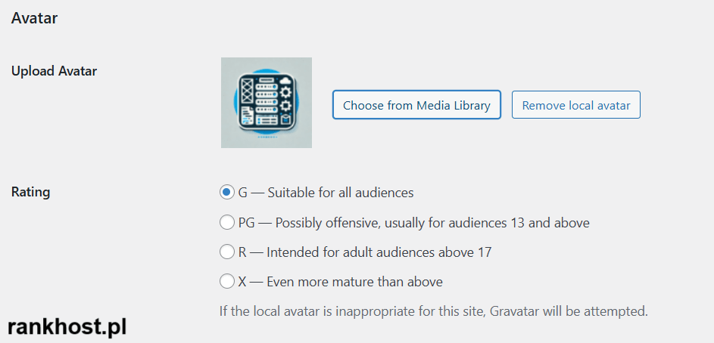
Task: Click 'Even more mature than above' label
Action: [x=354, y=282]
